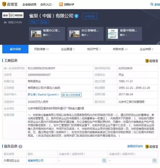Viewport: 160px width, 168px height.
Task: Switch to the 关联关系 tab
Action: click(120, 49)
